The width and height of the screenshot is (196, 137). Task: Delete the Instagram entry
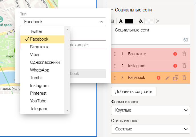(x=184, y=66)
